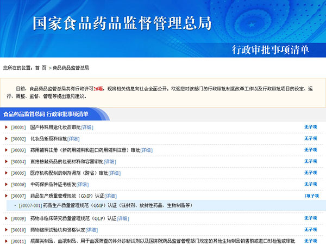
Task: Click item title 药物临床试验机构资格认定
Action: pyautogui.click(x=58, y=230)
